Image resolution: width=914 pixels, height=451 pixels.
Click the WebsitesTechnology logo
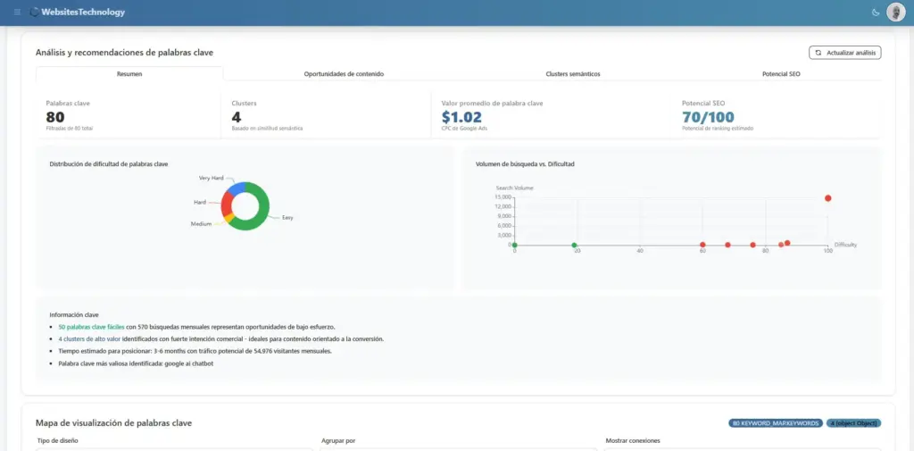tap(78, 12)
